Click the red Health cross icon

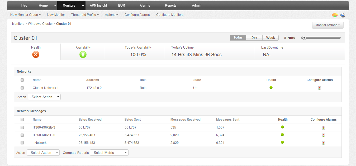pyautogui.click(x=36, y=55)
